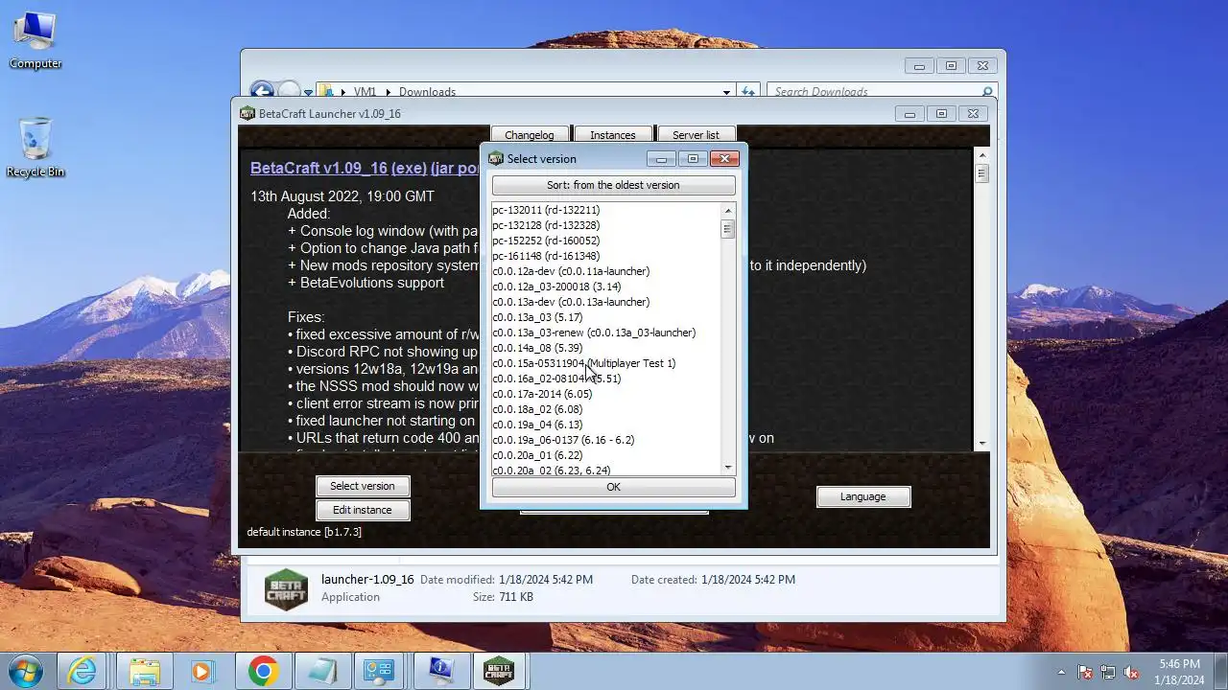The height and width of the screenshot is (690, 1228).
Task: Click the Edit instance button
Action: click(363, 510)
